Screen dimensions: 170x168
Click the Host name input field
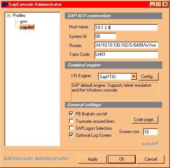pyautogui.click(x=126, y=28)
